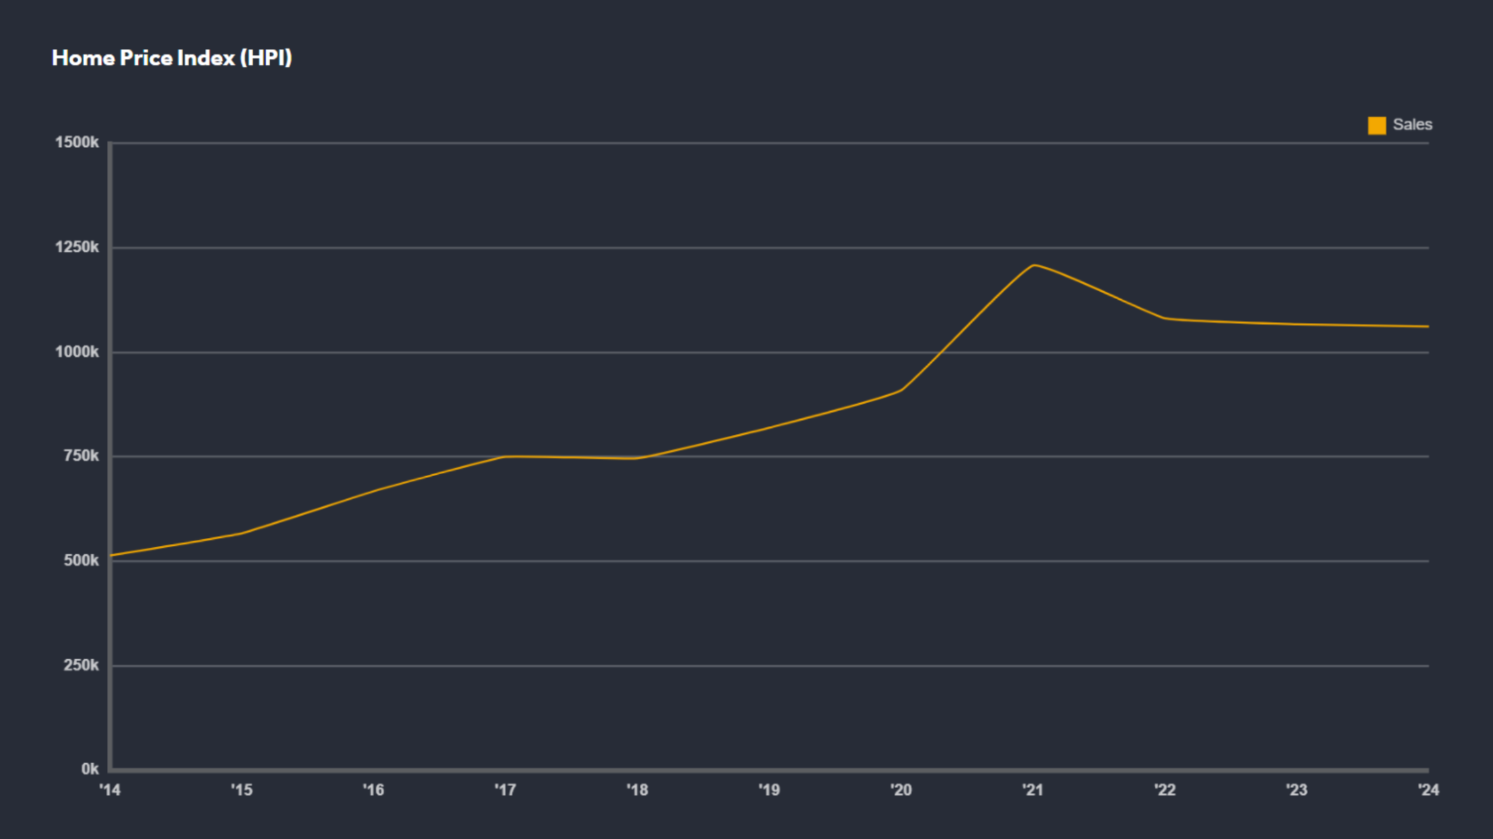
Task: Click the '15 x-axis label
Action: [x=242, y=789]
